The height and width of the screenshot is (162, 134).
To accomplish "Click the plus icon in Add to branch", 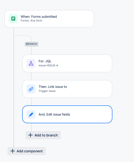I will coord(30,135).
